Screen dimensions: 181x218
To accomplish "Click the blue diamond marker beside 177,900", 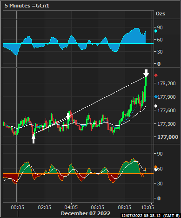I will (156, 97).
